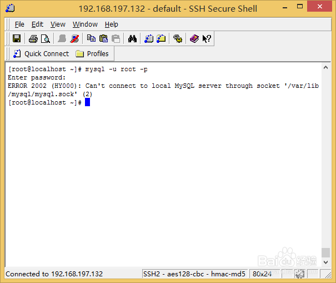Maximize the SSH Secure Shell window
Screen dimensions: 336x283
300,7
